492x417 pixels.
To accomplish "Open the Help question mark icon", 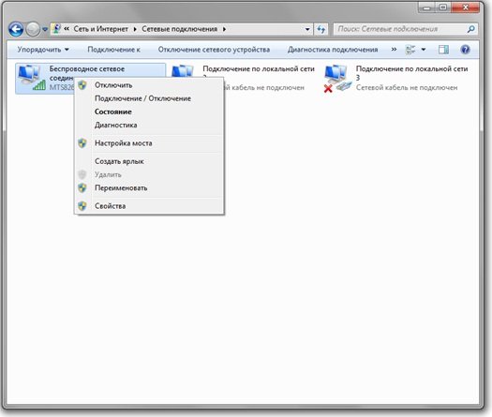I will tap(466, 50).
